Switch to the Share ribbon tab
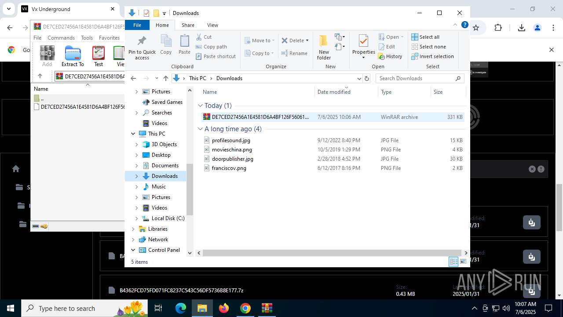563x317 pixels. (x=188, y=25)
